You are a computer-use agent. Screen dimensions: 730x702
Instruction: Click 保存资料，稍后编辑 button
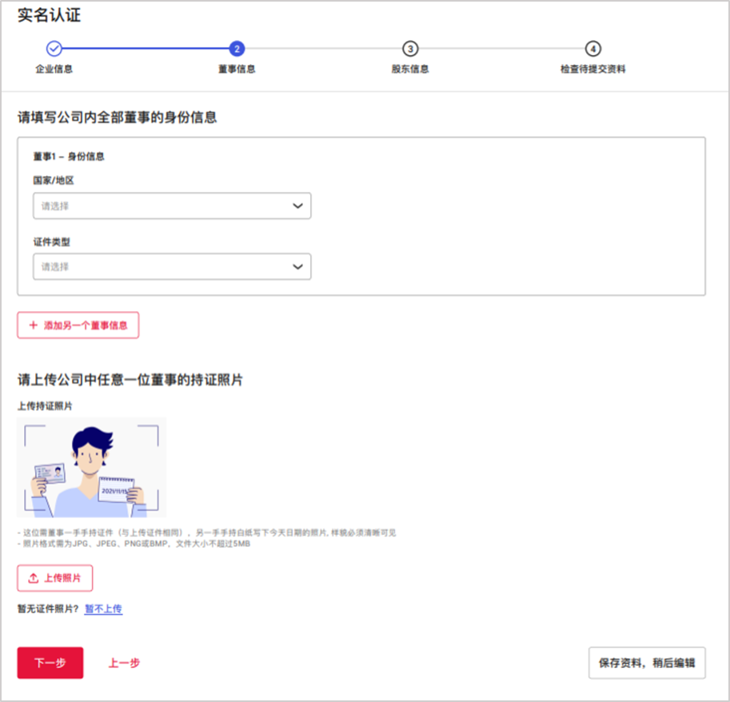647,663
